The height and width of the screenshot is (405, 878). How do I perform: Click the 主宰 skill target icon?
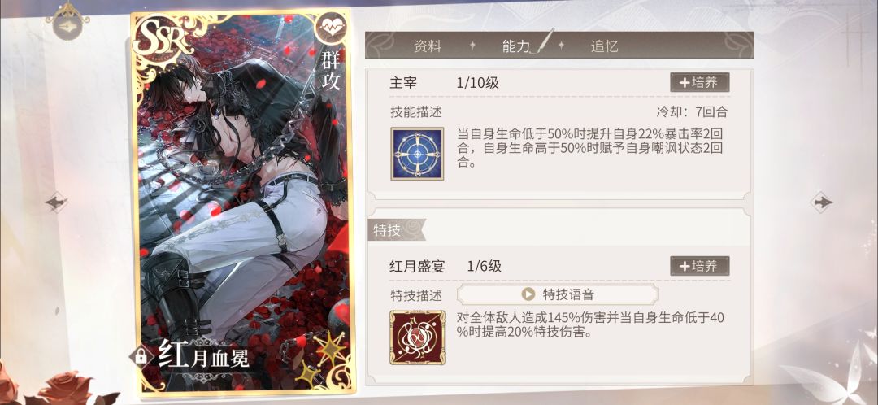[417, 154]
